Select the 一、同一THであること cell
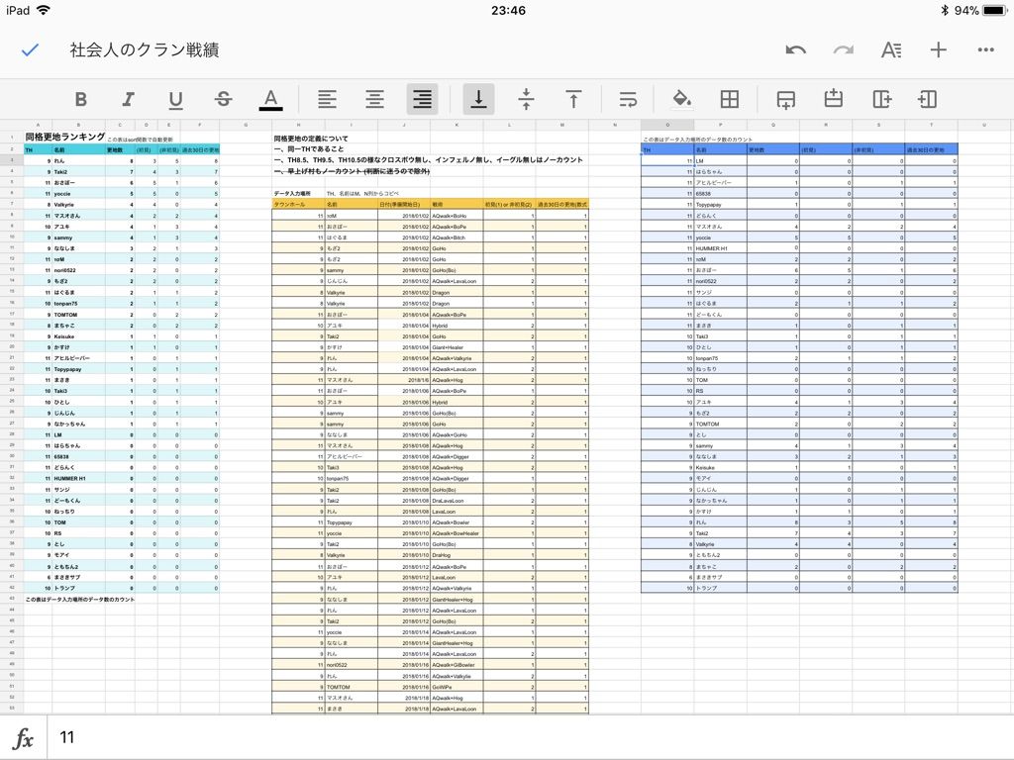Viewport: 1014px width, 760px height. coord(309,148)
